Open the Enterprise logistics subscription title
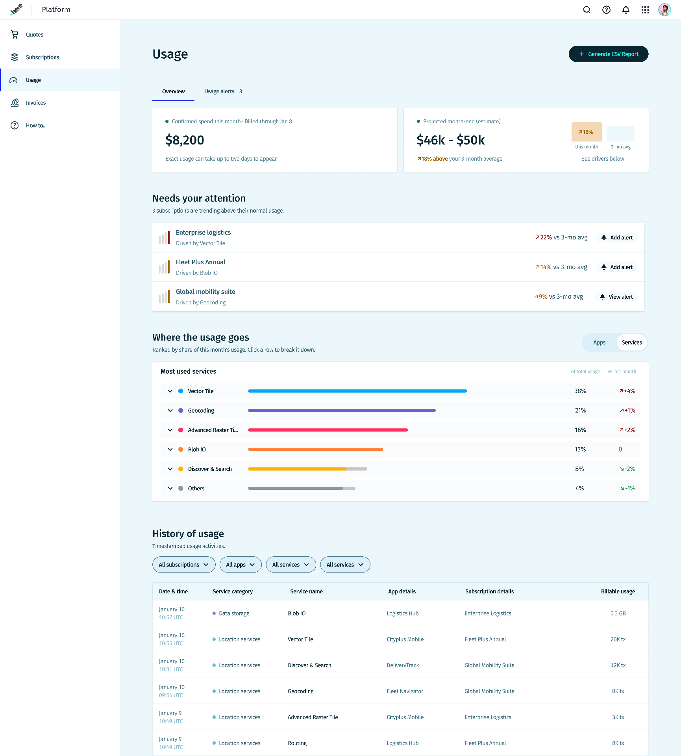Image resolution: width=681 pixels, height=756 pixels. (203, 232)
